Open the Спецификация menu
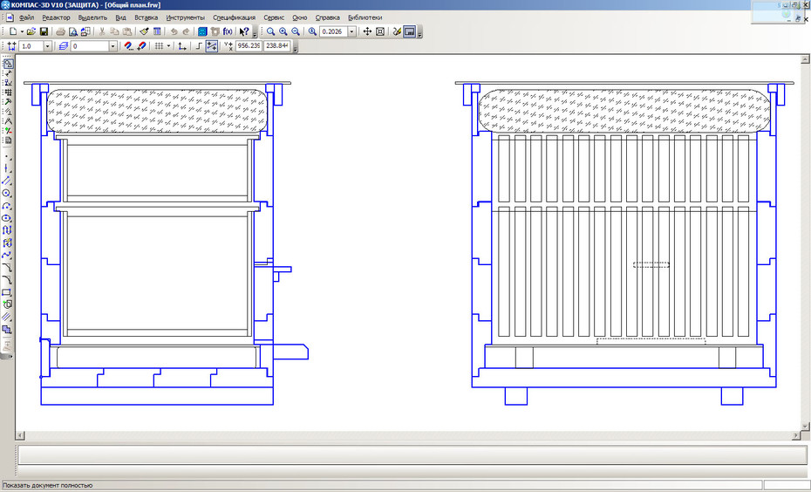 coord(234,17)
